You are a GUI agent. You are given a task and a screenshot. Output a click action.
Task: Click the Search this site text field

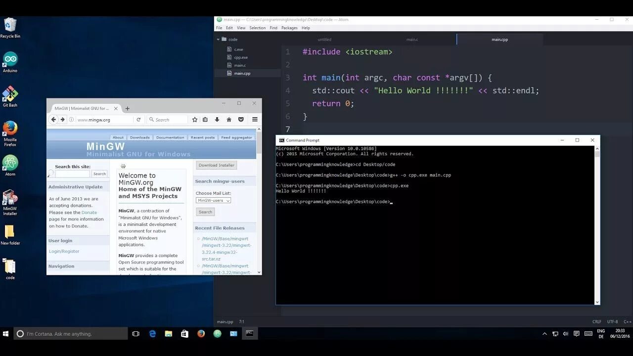click(x=72, y=174)
